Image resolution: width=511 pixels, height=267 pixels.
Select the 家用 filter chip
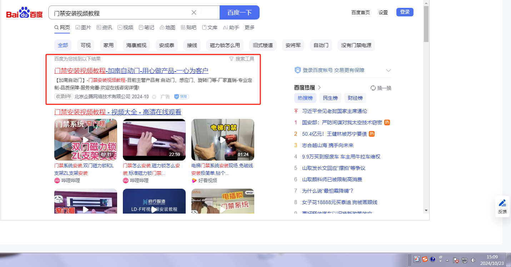[x=109, y=45]
